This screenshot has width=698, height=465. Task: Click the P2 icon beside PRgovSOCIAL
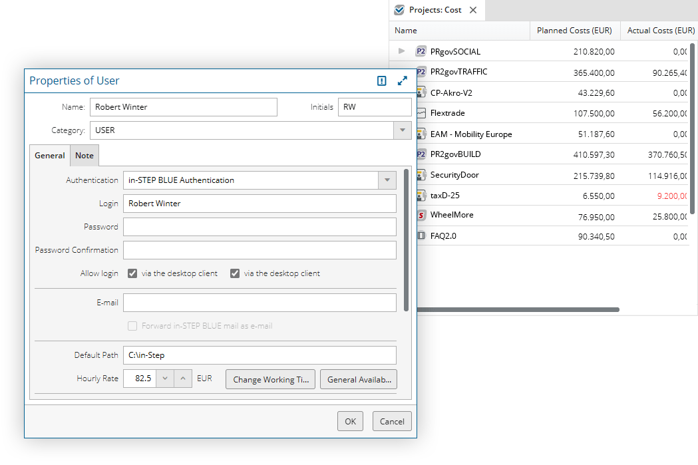(x=421, y=51)
